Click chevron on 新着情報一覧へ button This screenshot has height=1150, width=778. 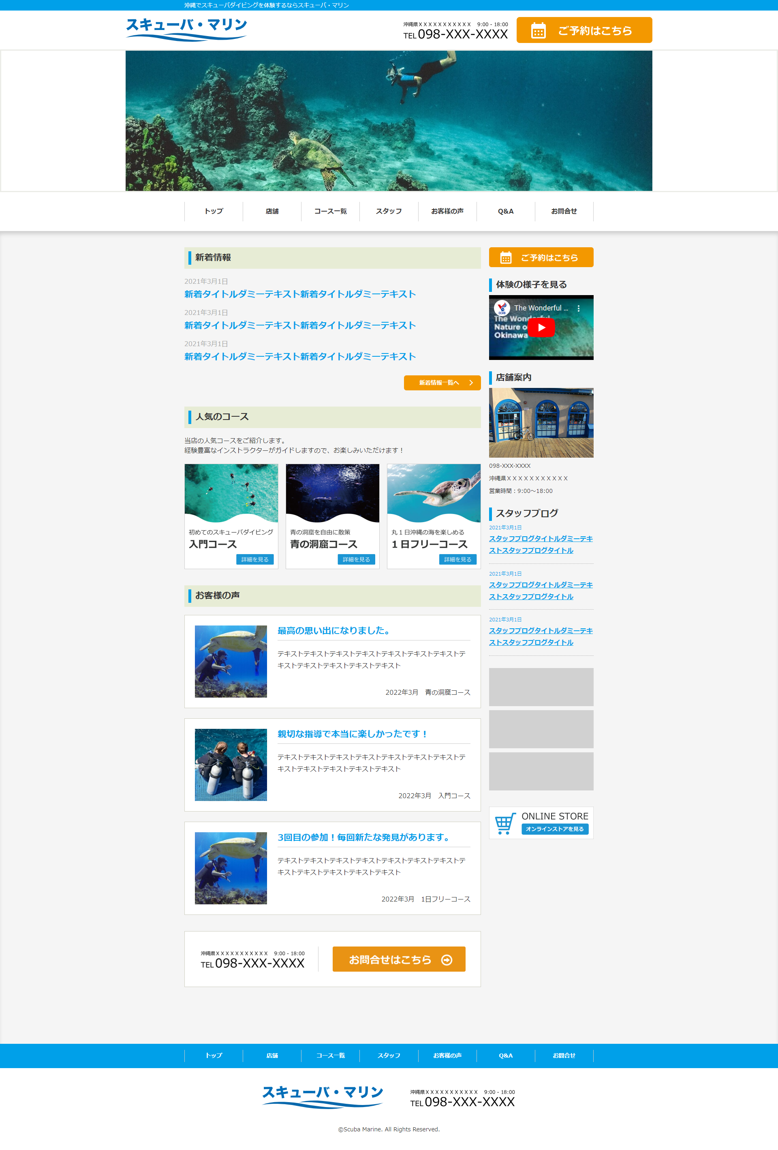click(471, 383)
